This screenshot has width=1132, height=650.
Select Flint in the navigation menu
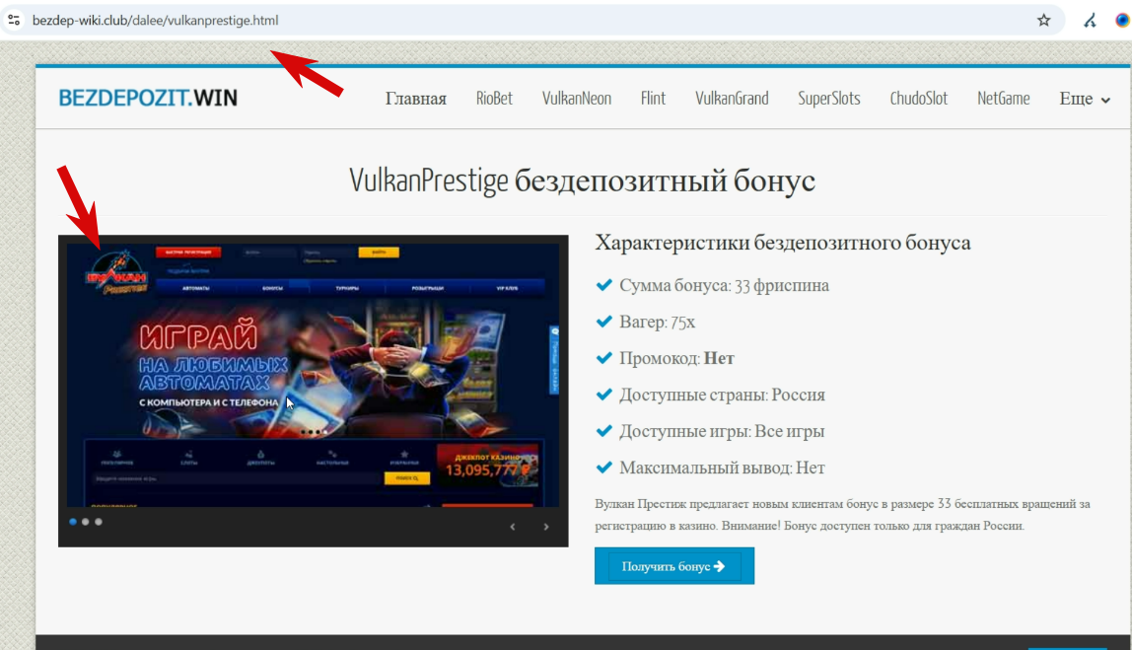coord(654,99)
